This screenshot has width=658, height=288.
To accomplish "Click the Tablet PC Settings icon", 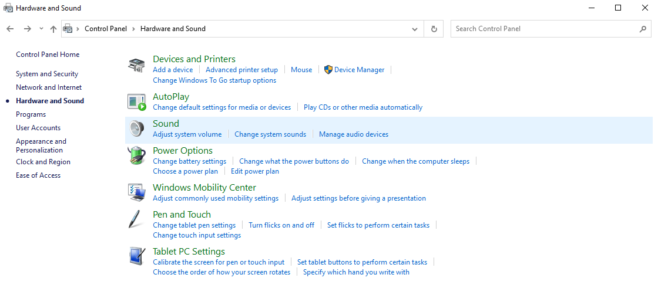I will tap(136, 256).
